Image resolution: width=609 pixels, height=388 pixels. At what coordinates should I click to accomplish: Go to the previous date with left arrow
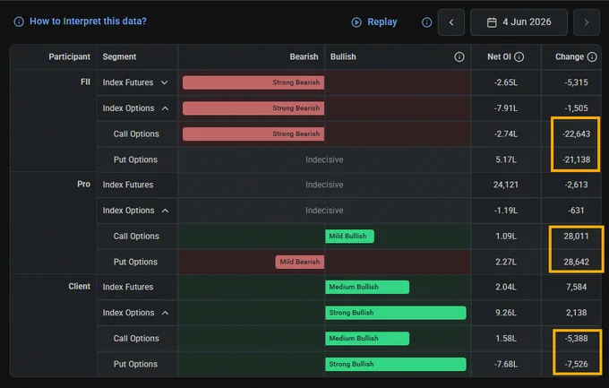pyautogui.click(x=451, y=22)
